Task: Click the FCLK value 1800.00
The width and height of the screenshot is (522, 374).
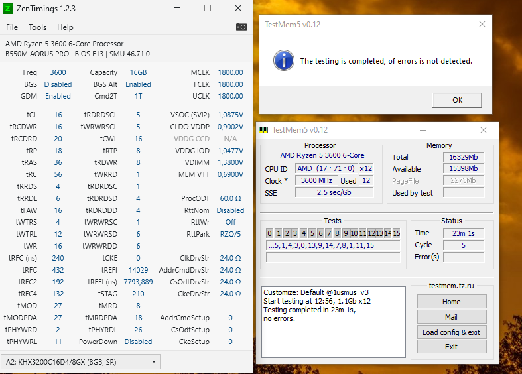Action: tap(230, 84)
